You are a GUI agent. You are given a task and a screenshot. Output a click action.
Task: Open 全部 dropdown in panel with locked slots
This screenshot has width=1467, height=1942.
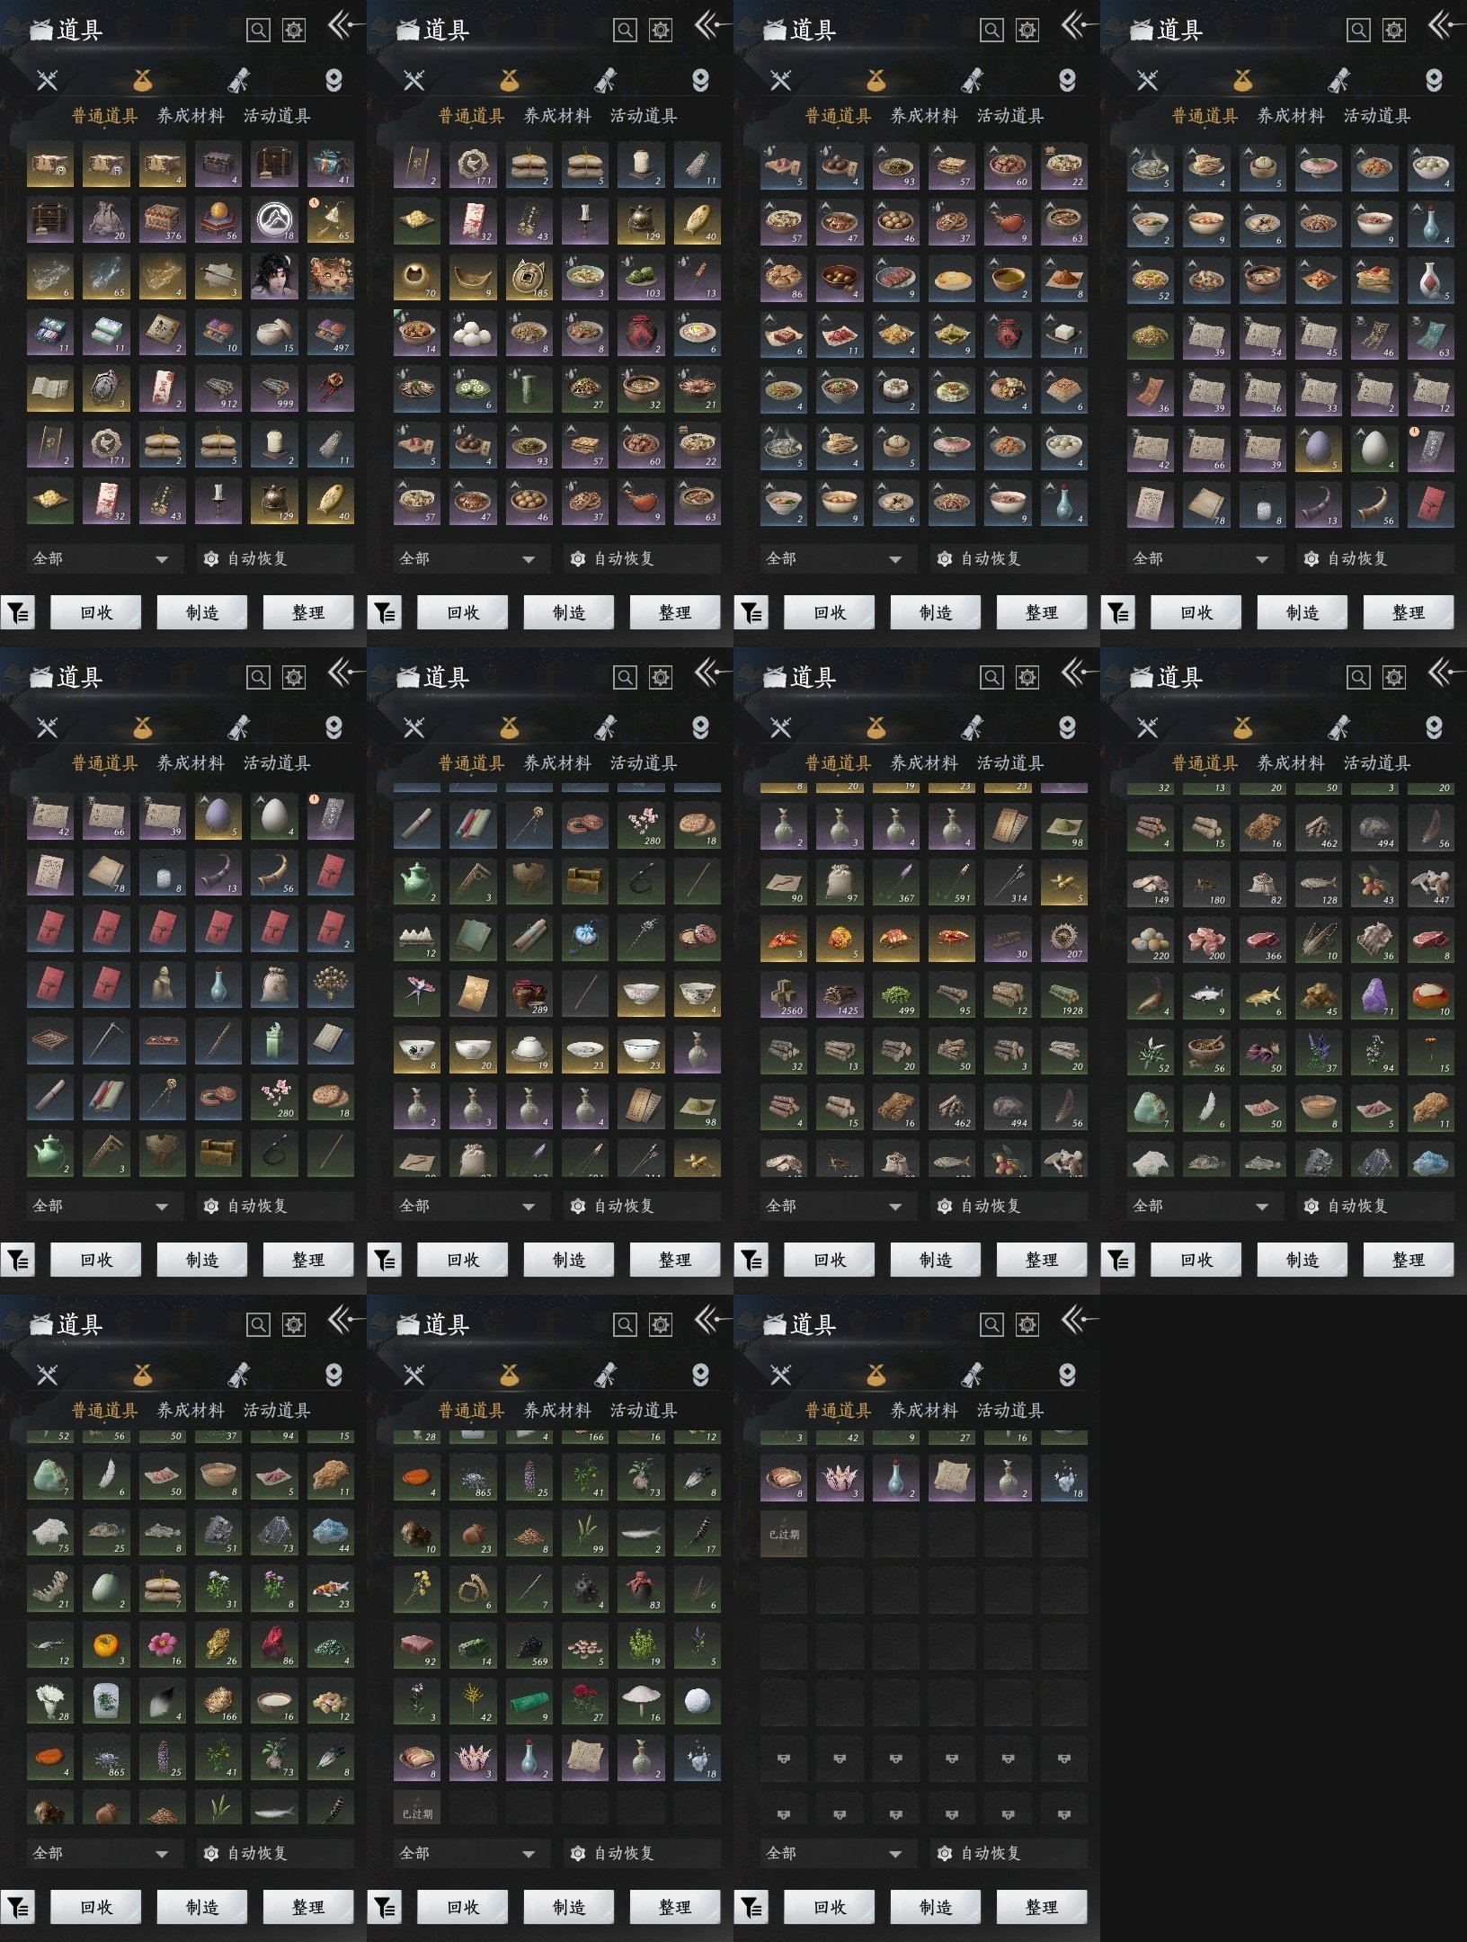point(834,1853)
